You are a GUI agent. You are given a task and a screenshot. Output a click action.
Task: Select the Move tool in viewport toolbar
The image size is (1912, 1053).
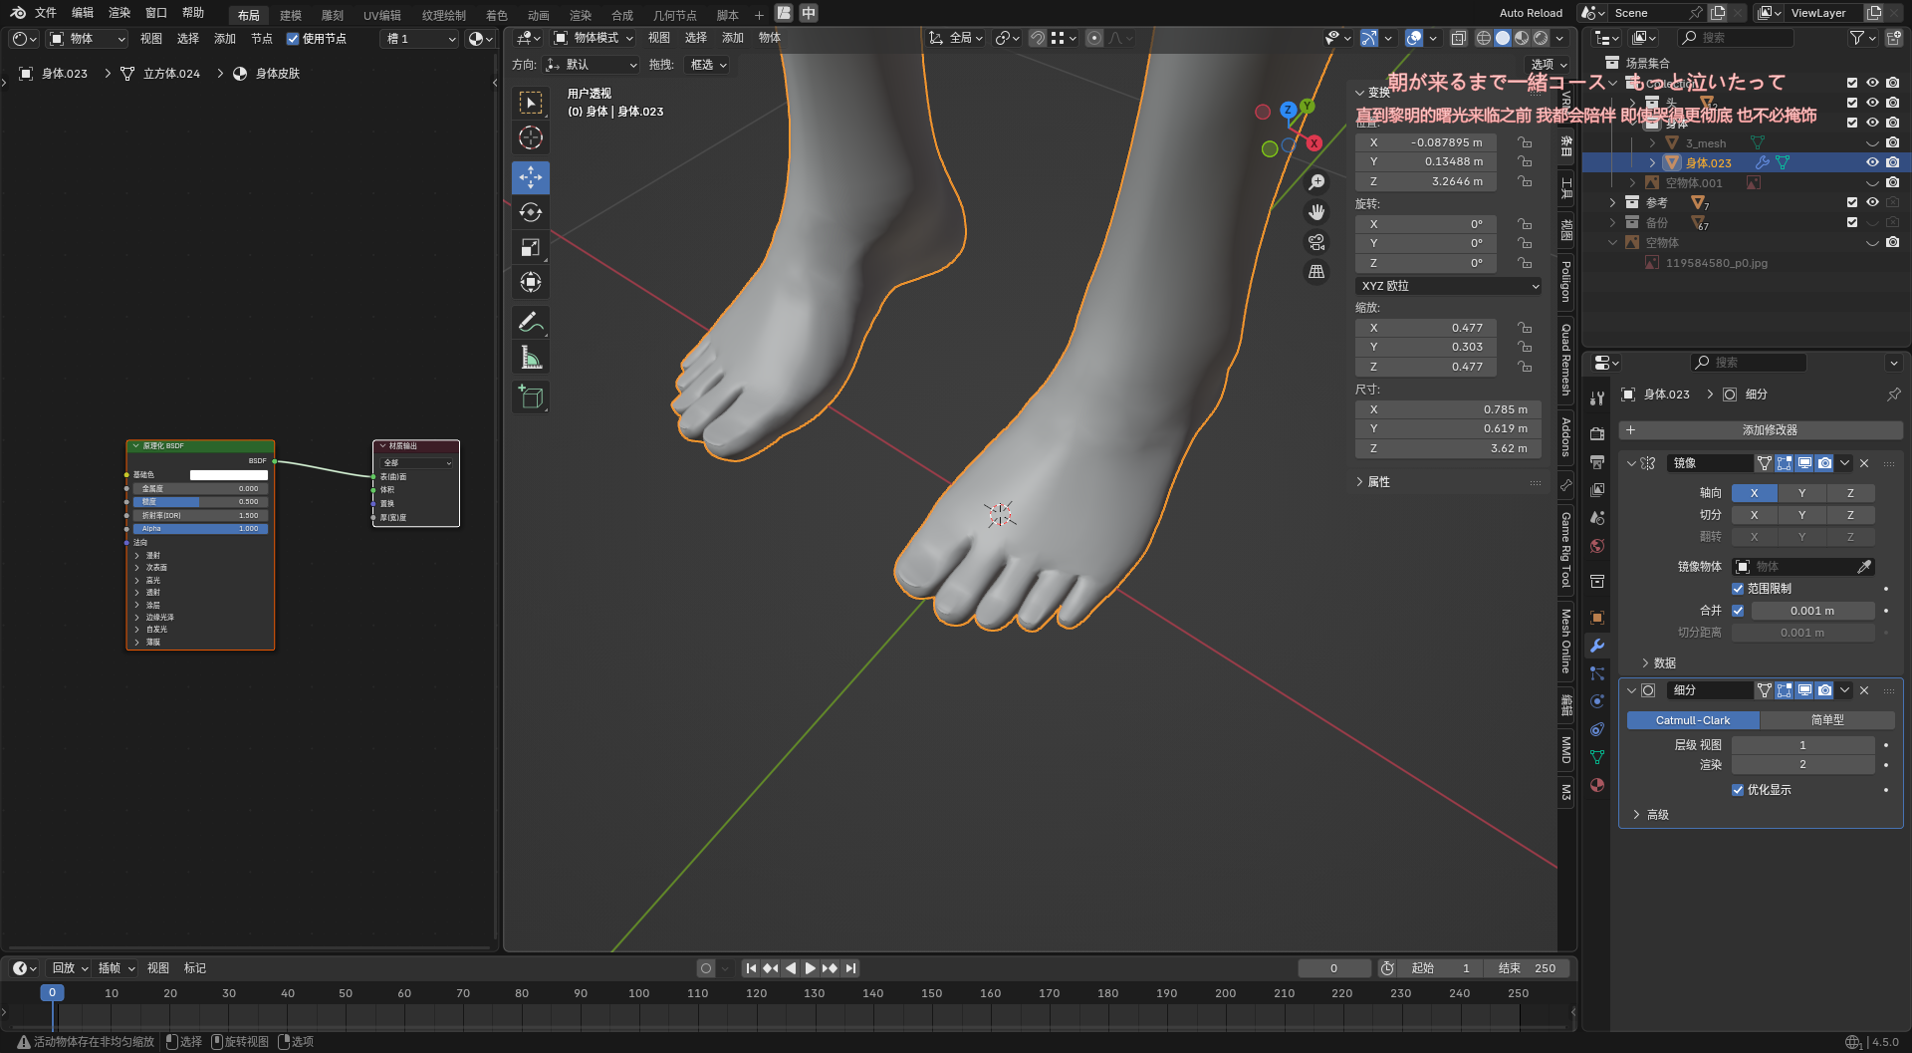(x=531, y=177)
